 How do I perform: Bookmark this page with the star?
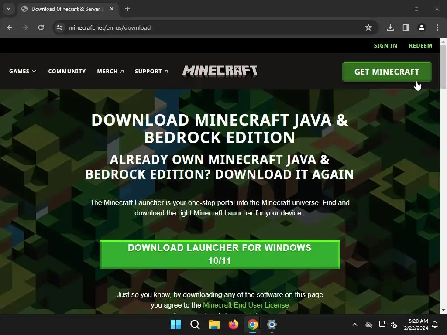pyautogui.click(x=368, y=27)
